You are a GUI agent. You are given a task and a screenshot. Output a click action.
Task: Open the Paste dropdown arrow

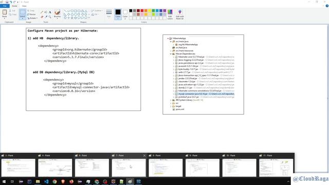click(x=5, y=18)
